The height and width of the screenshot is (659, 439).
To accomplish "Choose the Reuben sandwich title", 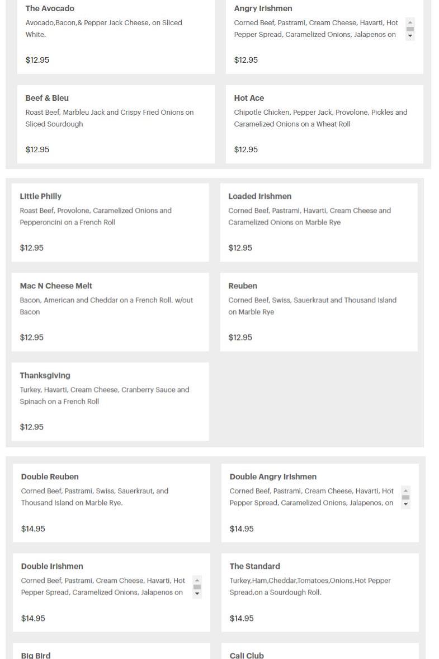I will 243,286.
